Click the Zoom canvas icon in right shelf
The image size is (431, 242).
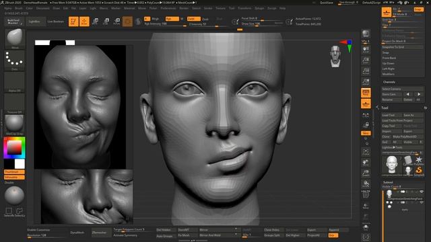coord(366,61)
